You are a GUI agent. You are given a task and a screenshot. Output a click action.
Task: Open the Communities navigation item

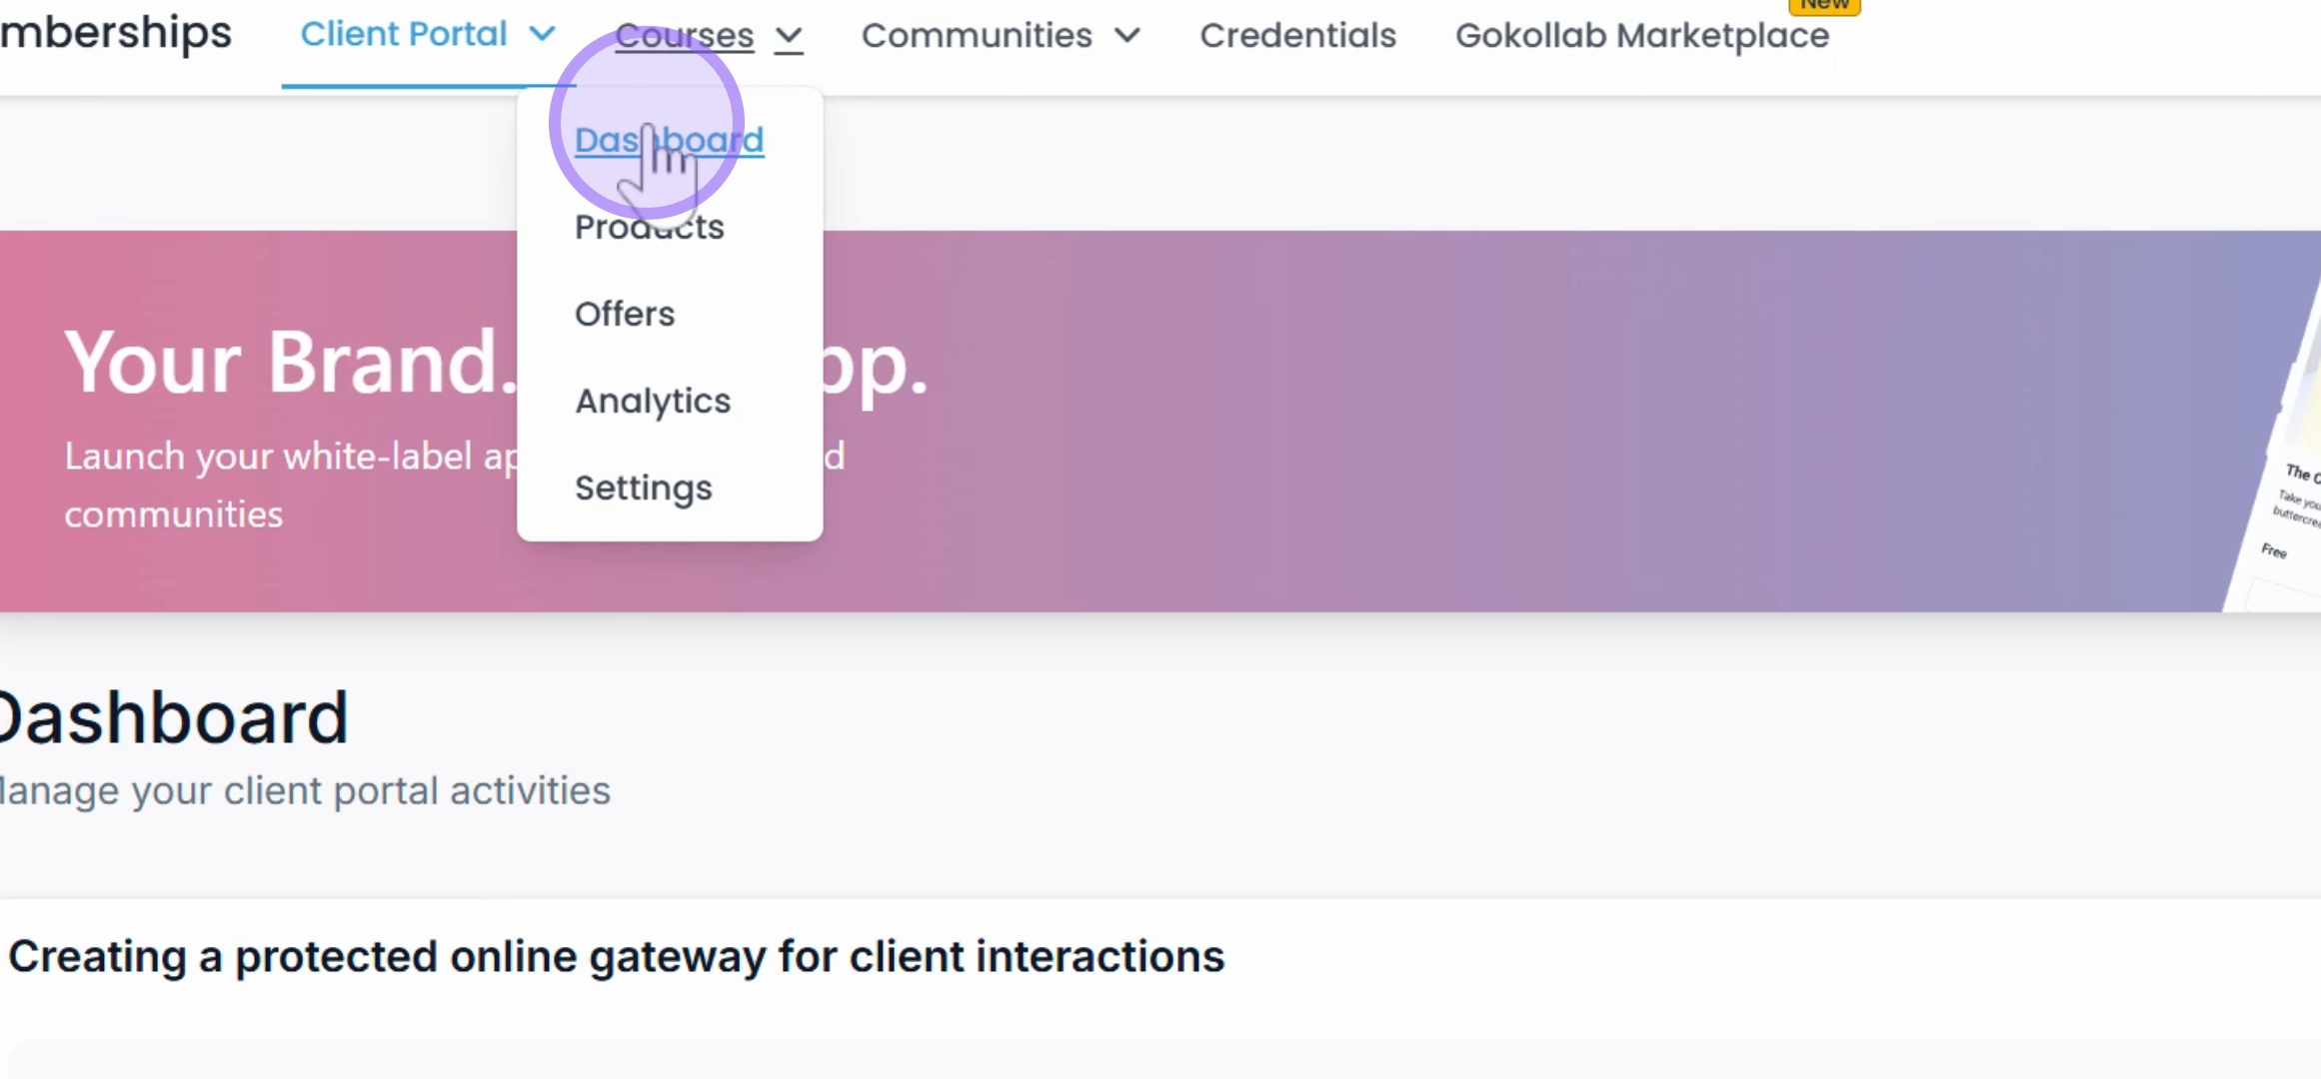[x=1001, y=36]
